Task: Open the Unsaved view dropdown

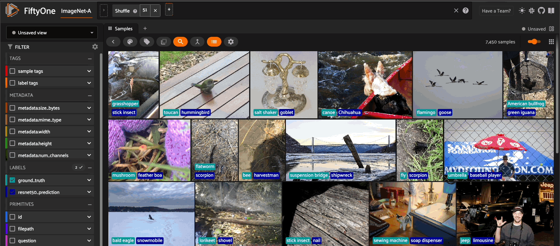Action: 52,33
